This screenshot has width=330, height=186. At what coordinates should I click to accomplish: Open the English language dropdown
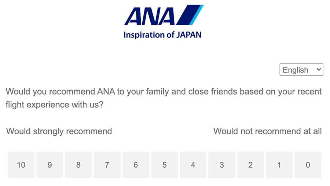pos(301,70)
